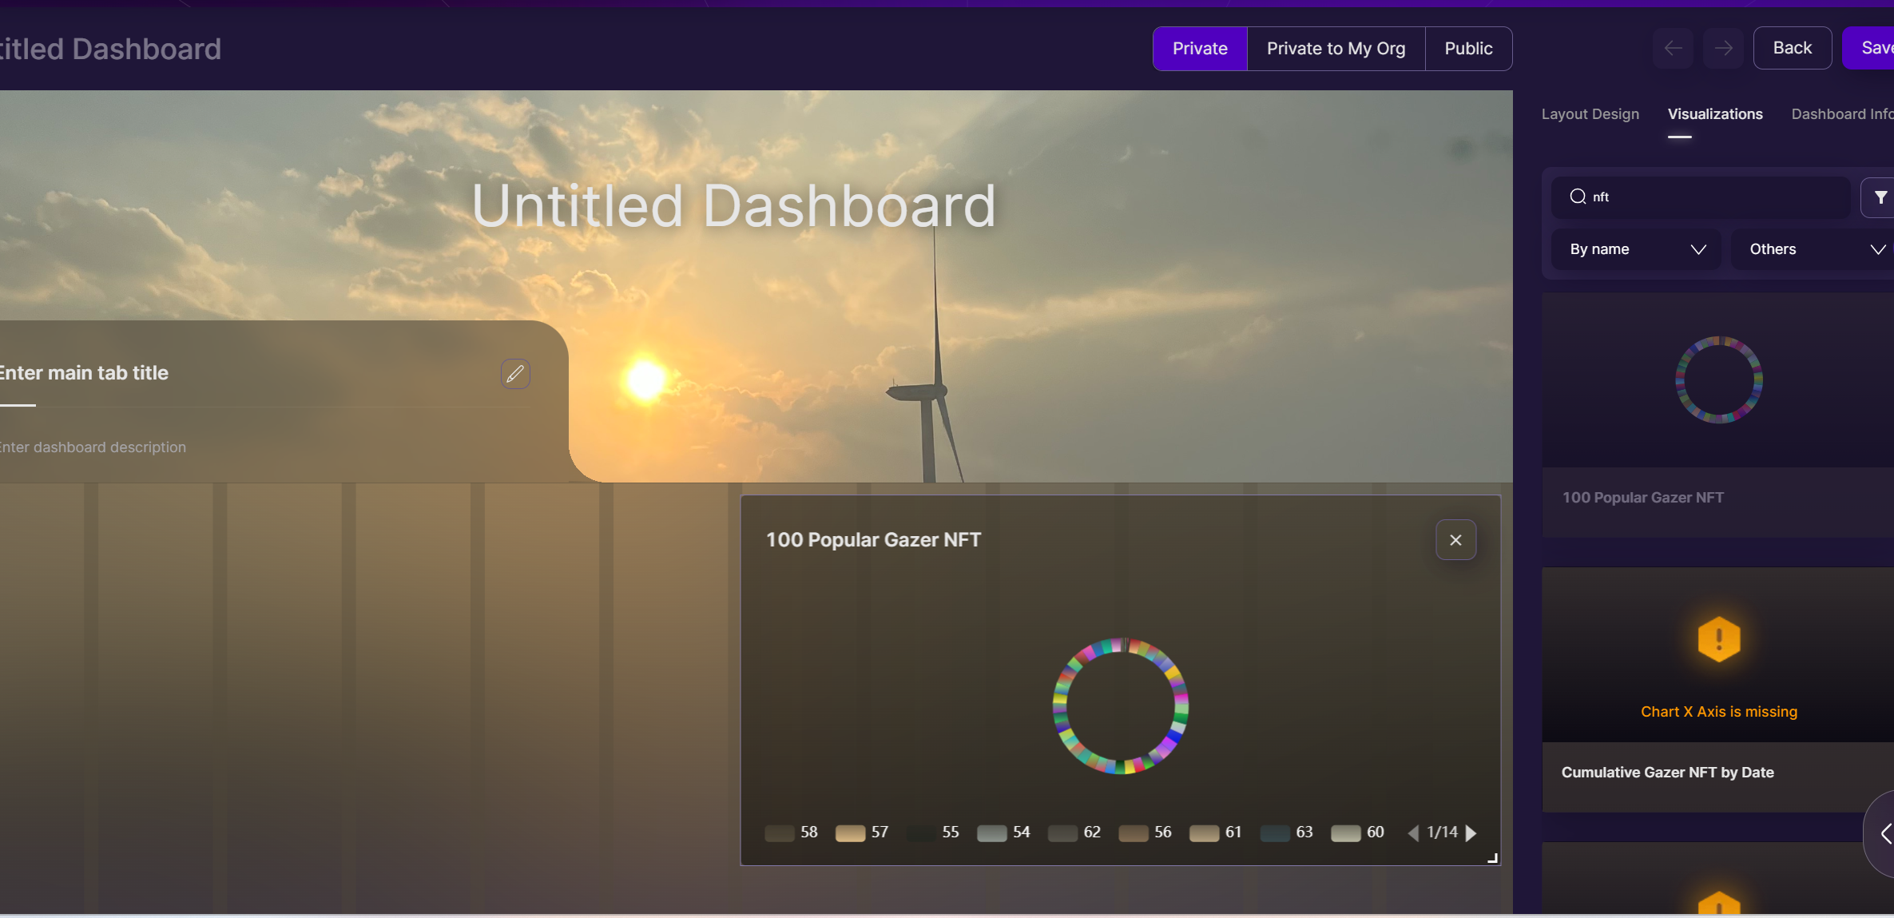This screenshot has height=918, width=1894.
Task: Toggle legend item 58
Action: [791, 833]
